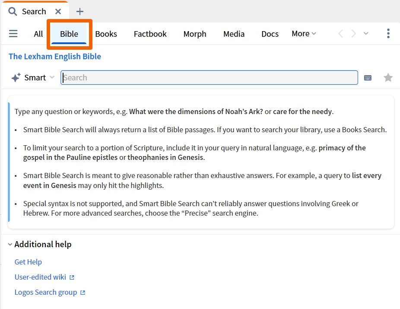Image resolution: width=400 pixels, height=309 pixels.
Task: Open the Media search tab
Action: coord(234,34)
